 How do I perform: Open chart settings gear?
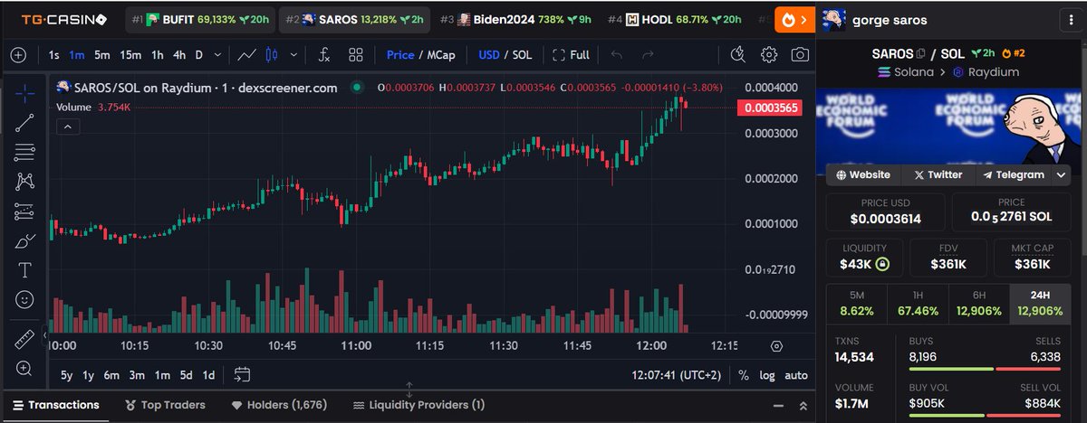[x=769, y=55]
